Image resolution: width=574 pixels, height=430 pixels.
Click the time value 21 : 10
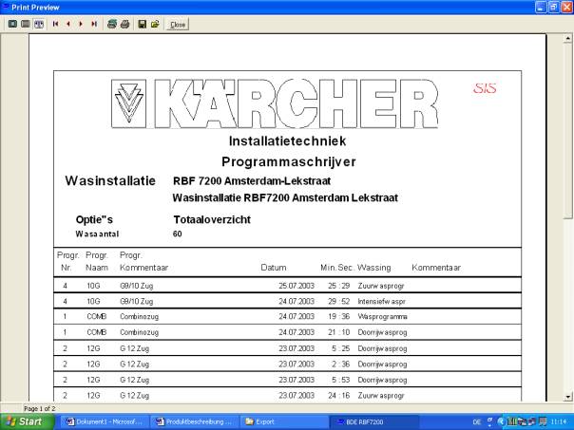coord(339,332)
